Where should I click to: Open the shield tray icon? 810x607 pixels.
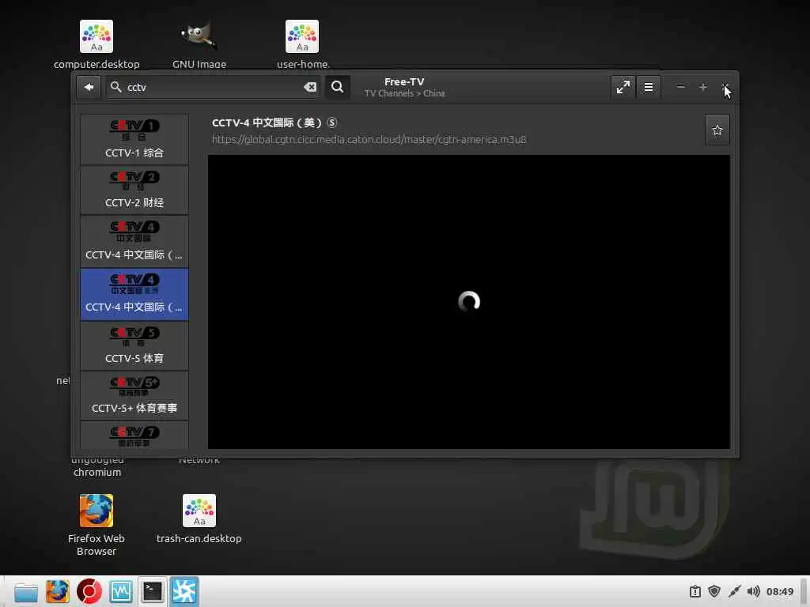714,591
